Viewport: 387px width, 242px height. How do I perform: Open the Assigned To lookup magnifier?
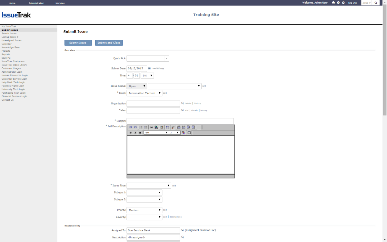pos(182,230)
